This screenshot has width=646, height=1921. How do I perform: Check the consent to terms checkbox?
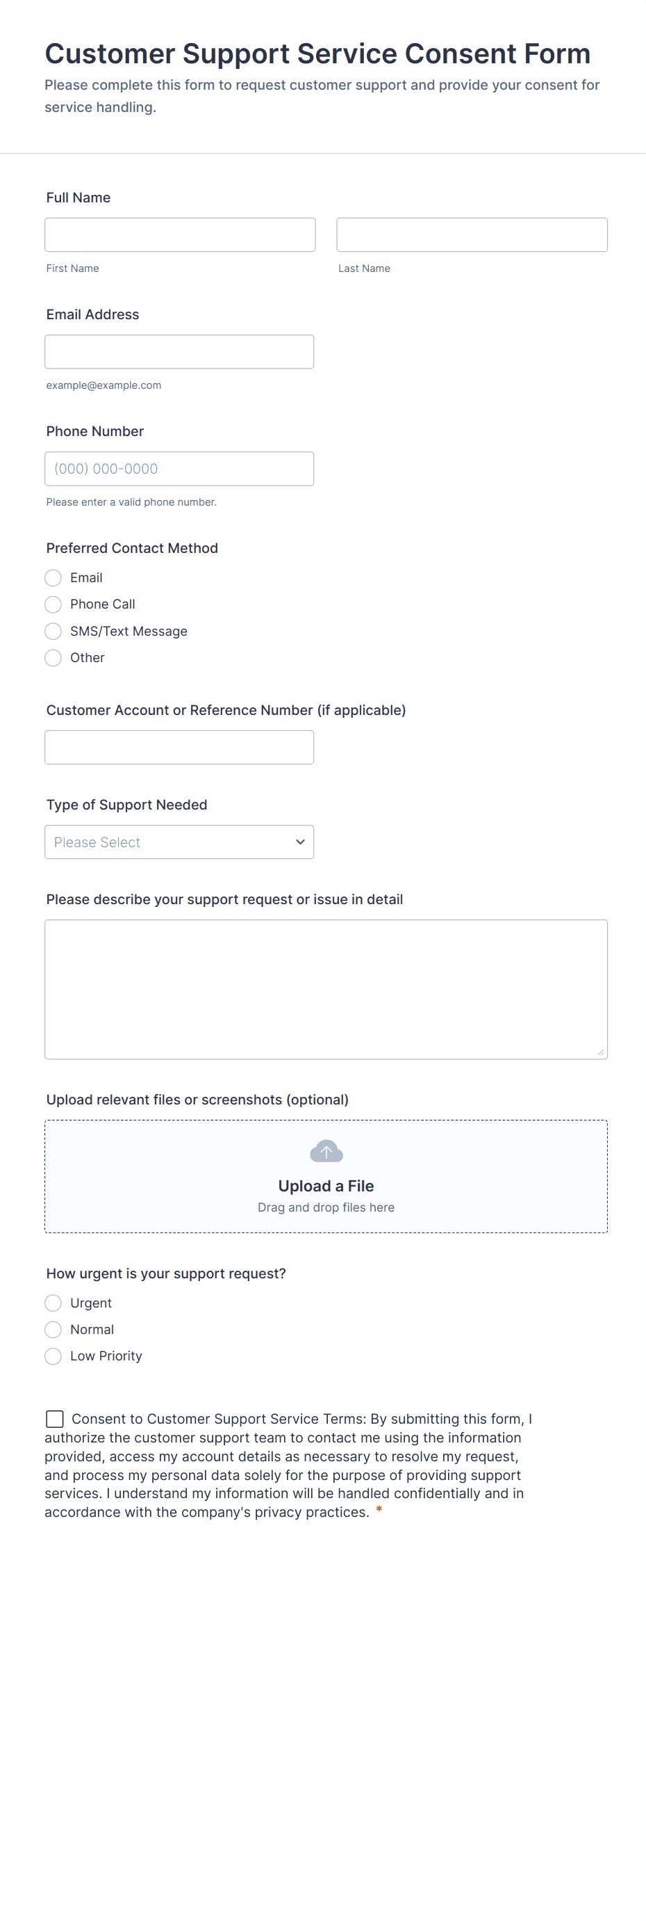tap(55, 1418)
